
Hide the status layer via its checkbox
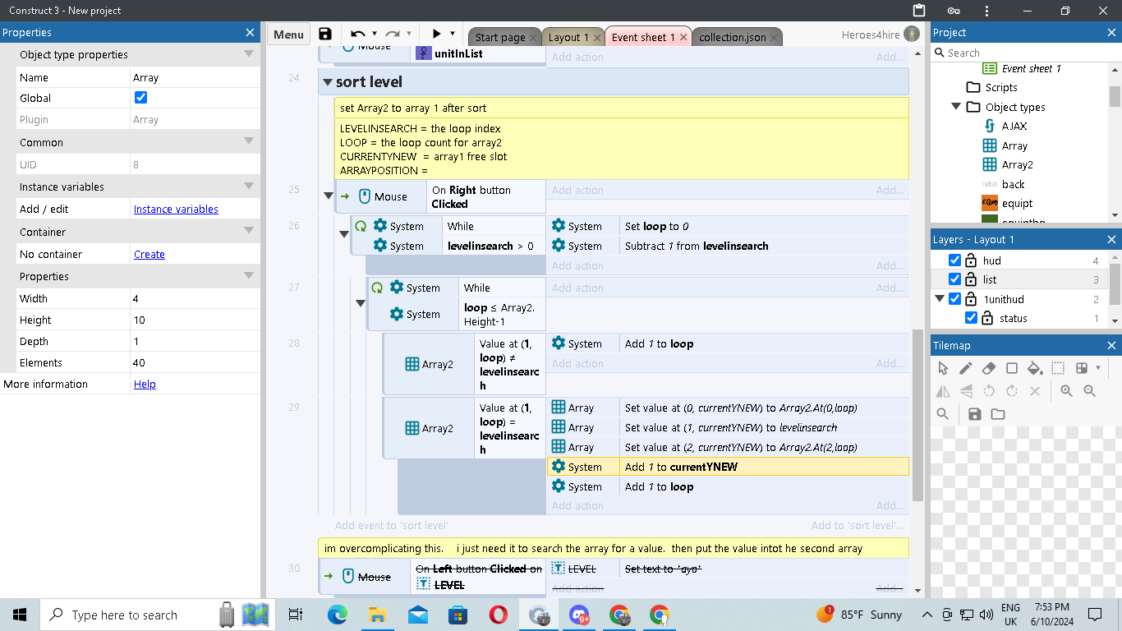[971, 318]
